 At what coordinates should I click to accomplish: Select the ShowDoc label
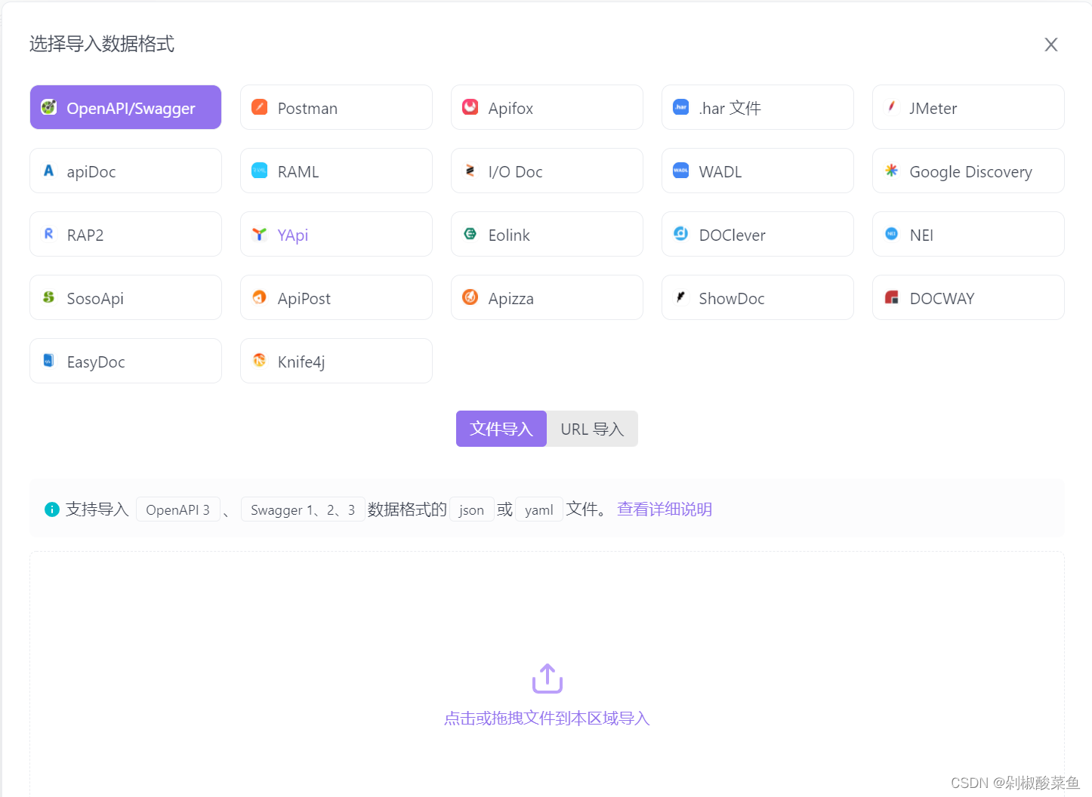pyautogui.click(x=733, y=298)
